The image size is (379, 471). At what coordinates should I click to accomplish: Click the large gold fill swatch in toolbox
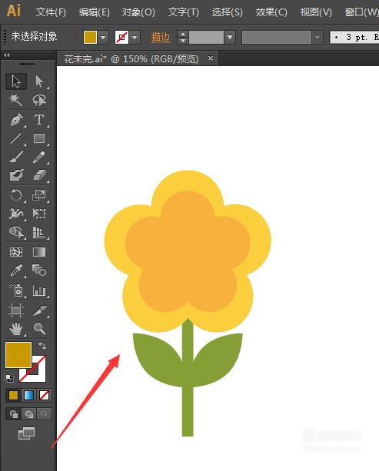point(18,355)
